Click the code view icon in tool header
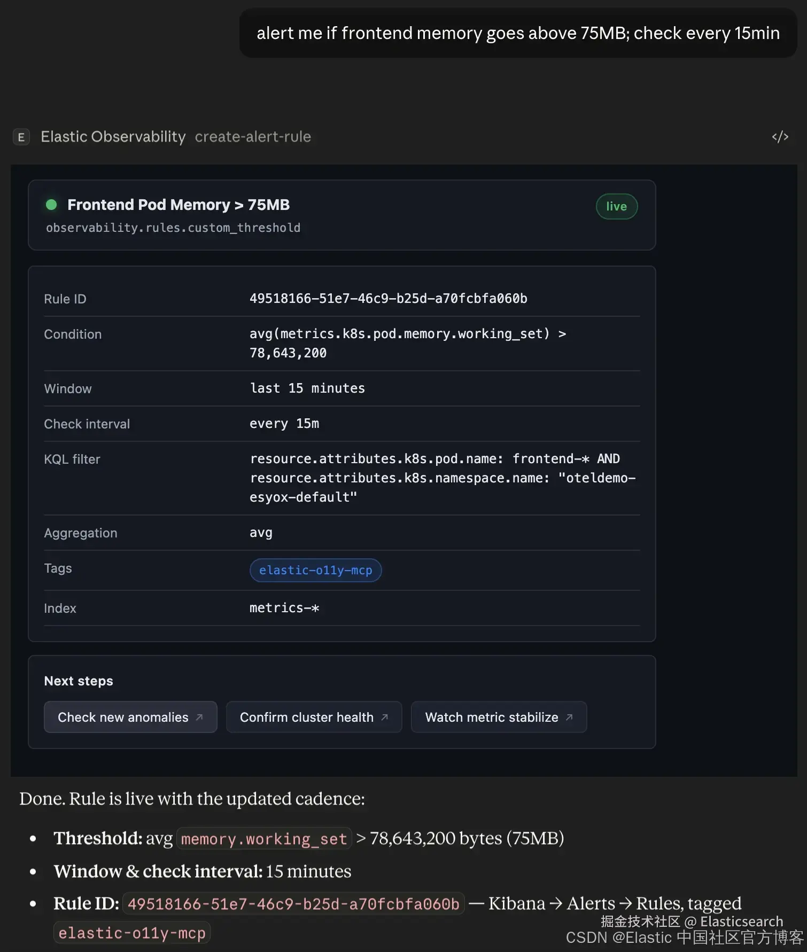 (x=780, y=137)
